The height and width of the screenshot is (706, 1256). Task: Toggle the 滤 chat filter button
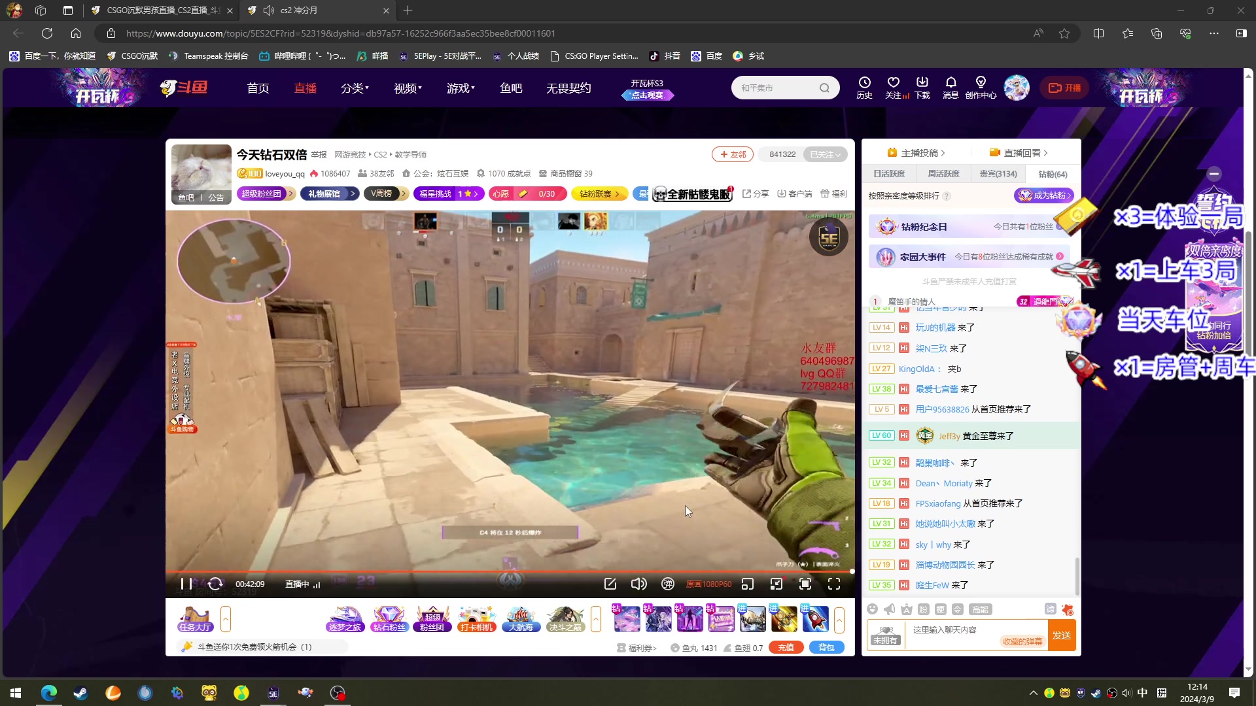point(1050,609)
